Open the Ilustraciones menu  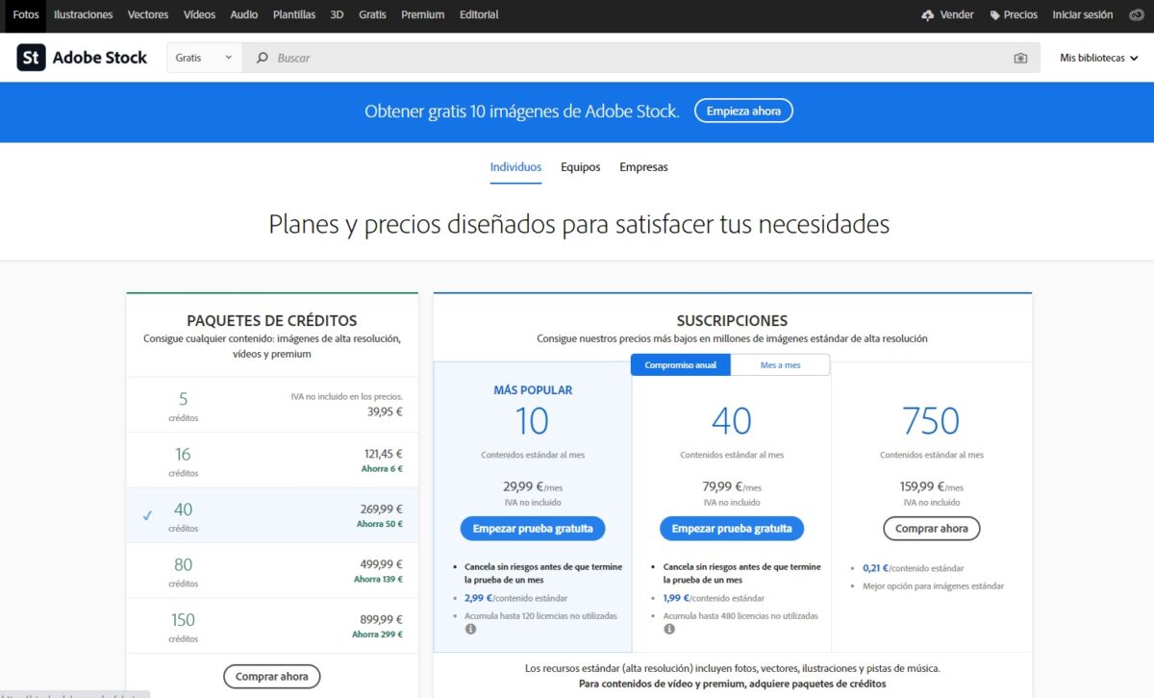[84, 14]
